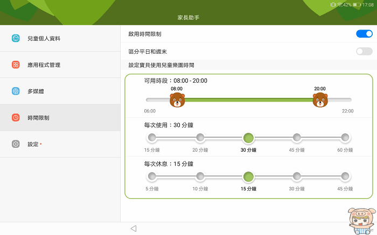The width and height of the screenshot is (377, 235).
Task: Enable the 區分平日和週末 switch
Action: point(364,52)
